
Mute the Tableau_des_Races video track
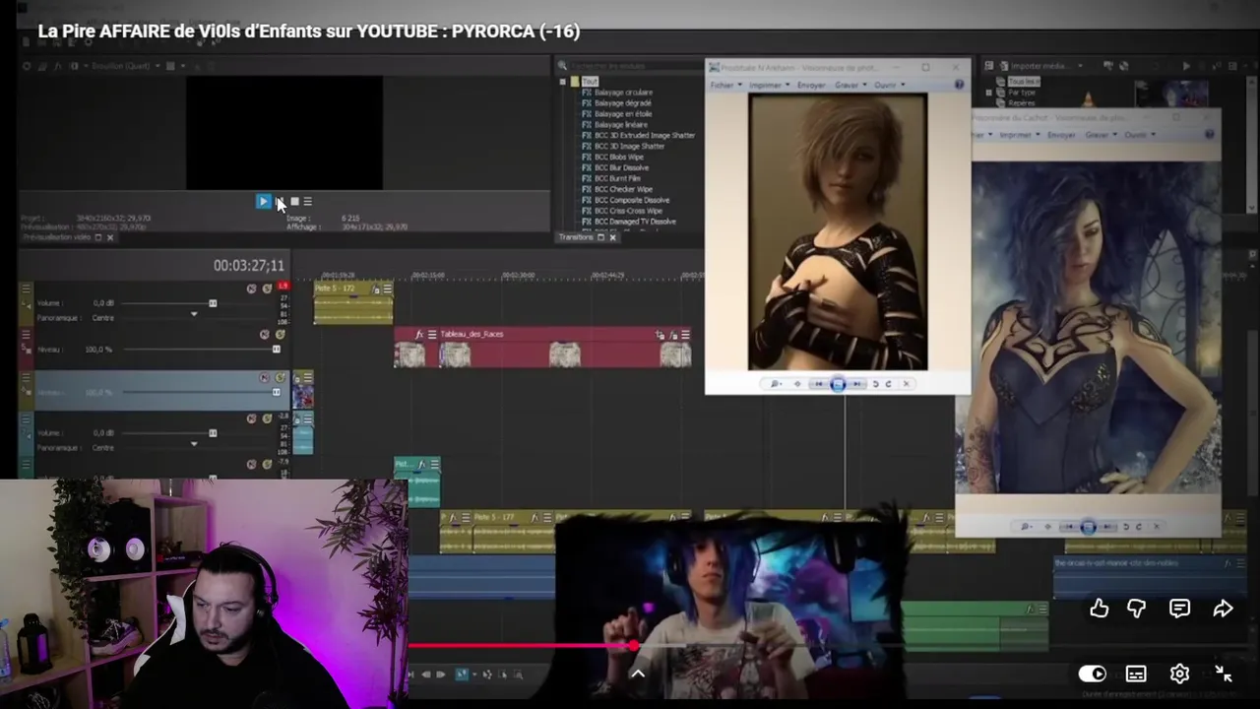coord(264,335)
